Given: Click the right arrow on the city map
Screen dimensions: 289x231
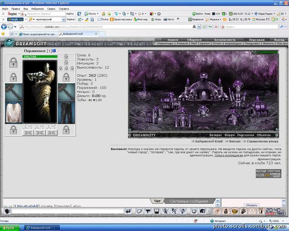Looking at the screenshot, I should pyautogui.click(x=265, y=121).
